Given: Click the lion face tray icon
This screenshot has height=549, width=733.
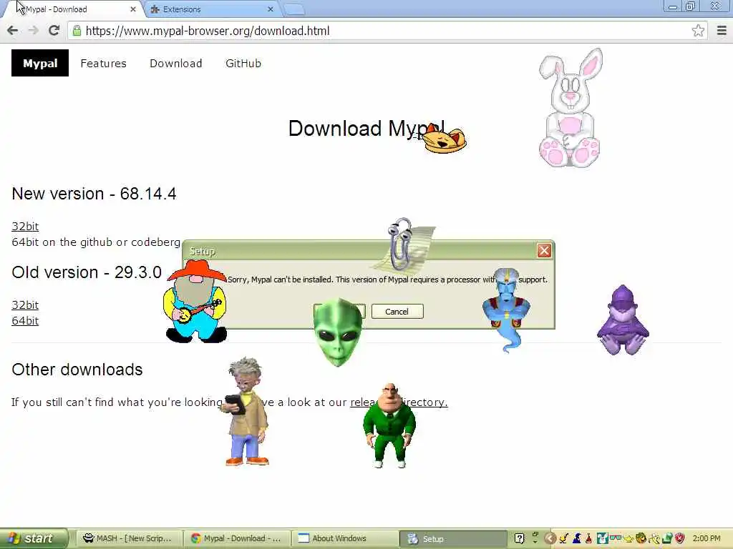Looking at the screenshot, I should pyautogui.click(x=641, y=538).
